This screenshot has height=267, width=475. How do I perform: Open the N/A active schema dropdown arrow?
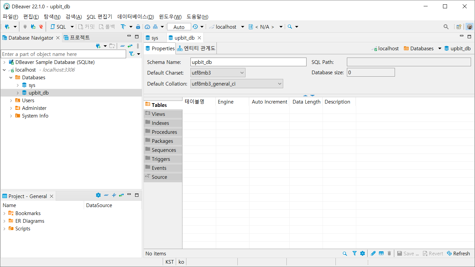(x=281, y=27)
